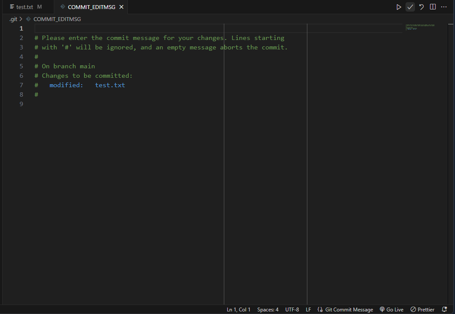Screen dimensions: 455x314
Task: Accept the commit message with the checkmark icon
Action: (x=410, y=7)
